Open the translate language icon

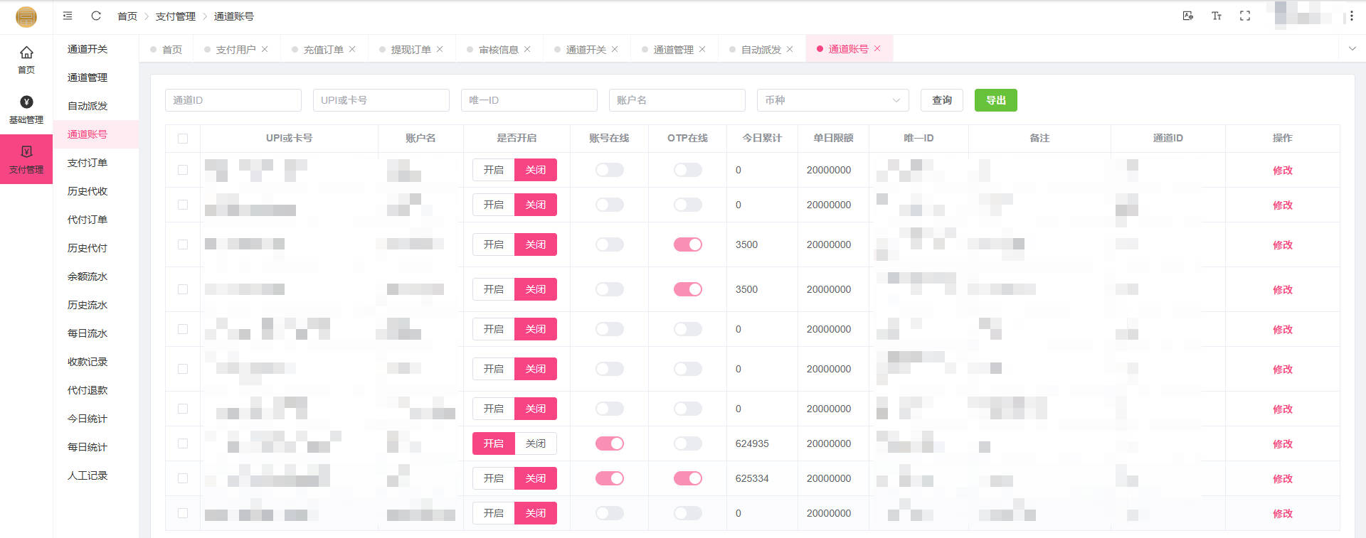pyautogui.click(x=1188, y=16)
